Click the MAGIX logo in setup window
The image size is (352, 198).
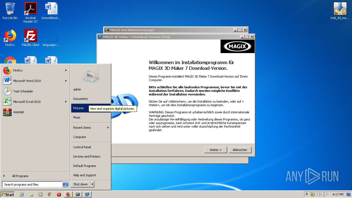pos(238,46)
